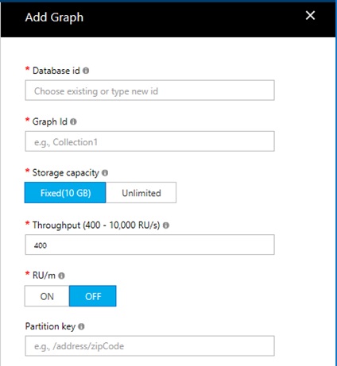Image resolution: width=337 pixels, height=366 pixels.
Task: Focus the Graph Id text field
Action: 149,141
